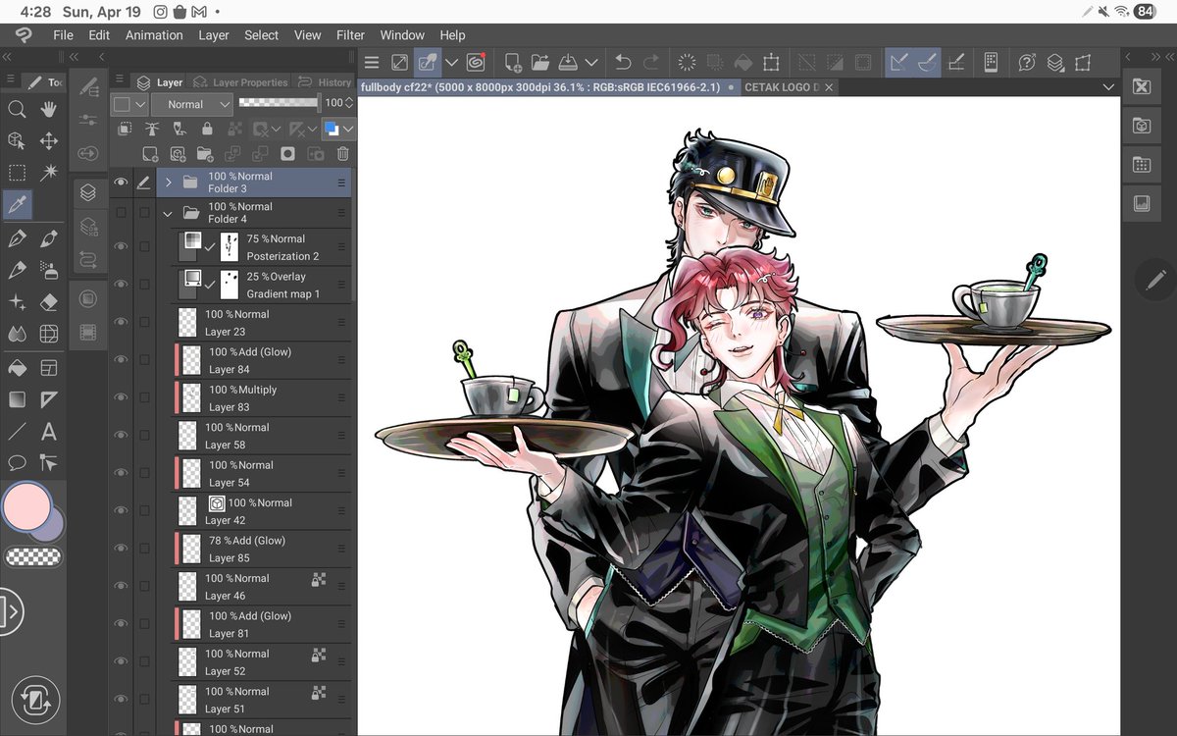Screen dimensions: 1177x736
Task: Open the File menu
Action: pos(63,34)
